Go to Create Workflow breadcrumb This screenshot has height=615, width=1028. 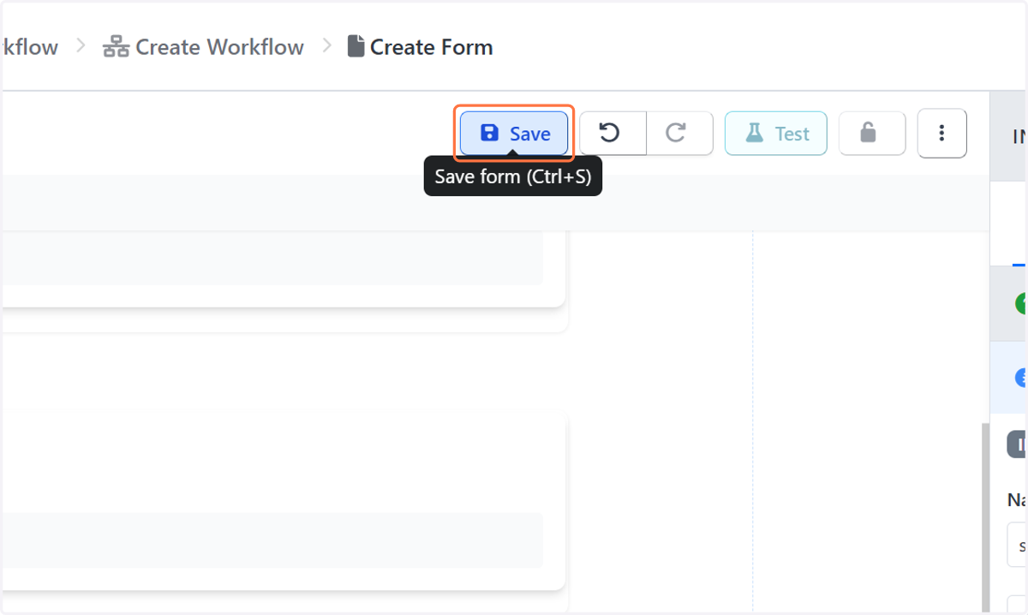203,47
